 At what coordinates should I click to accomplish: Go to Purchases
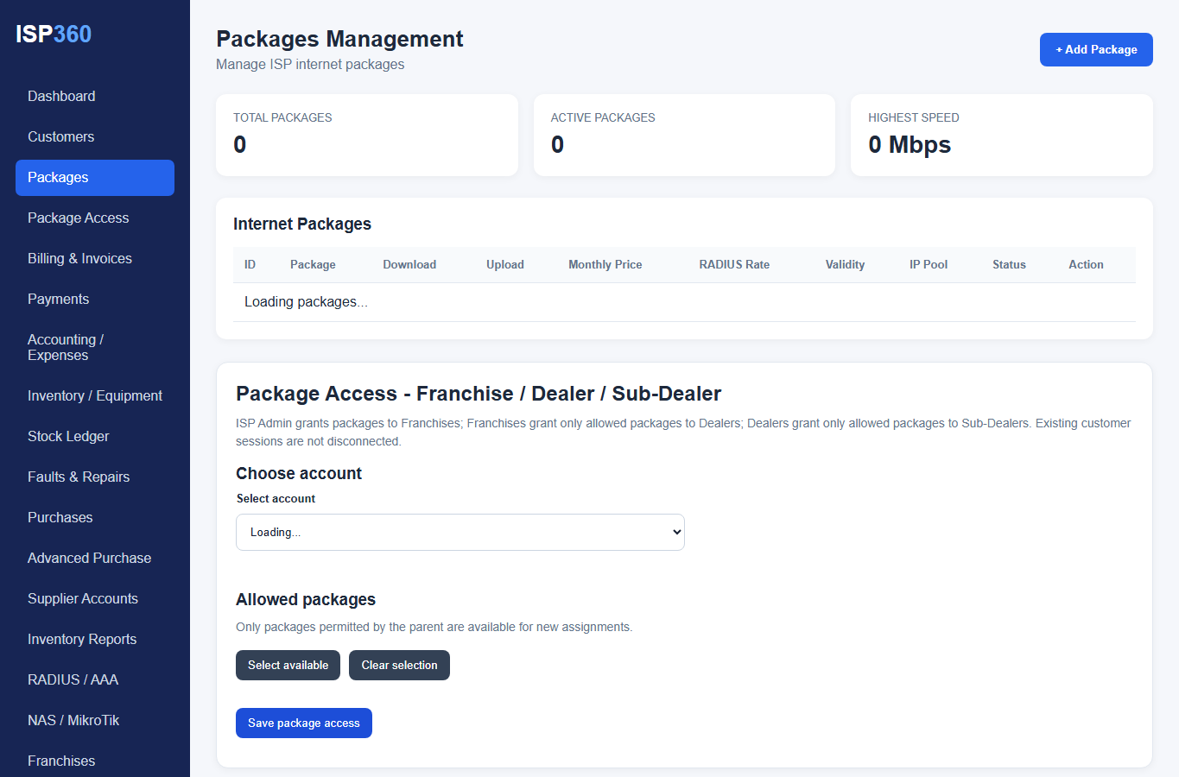pyautogui.click(x=95, y=517)
